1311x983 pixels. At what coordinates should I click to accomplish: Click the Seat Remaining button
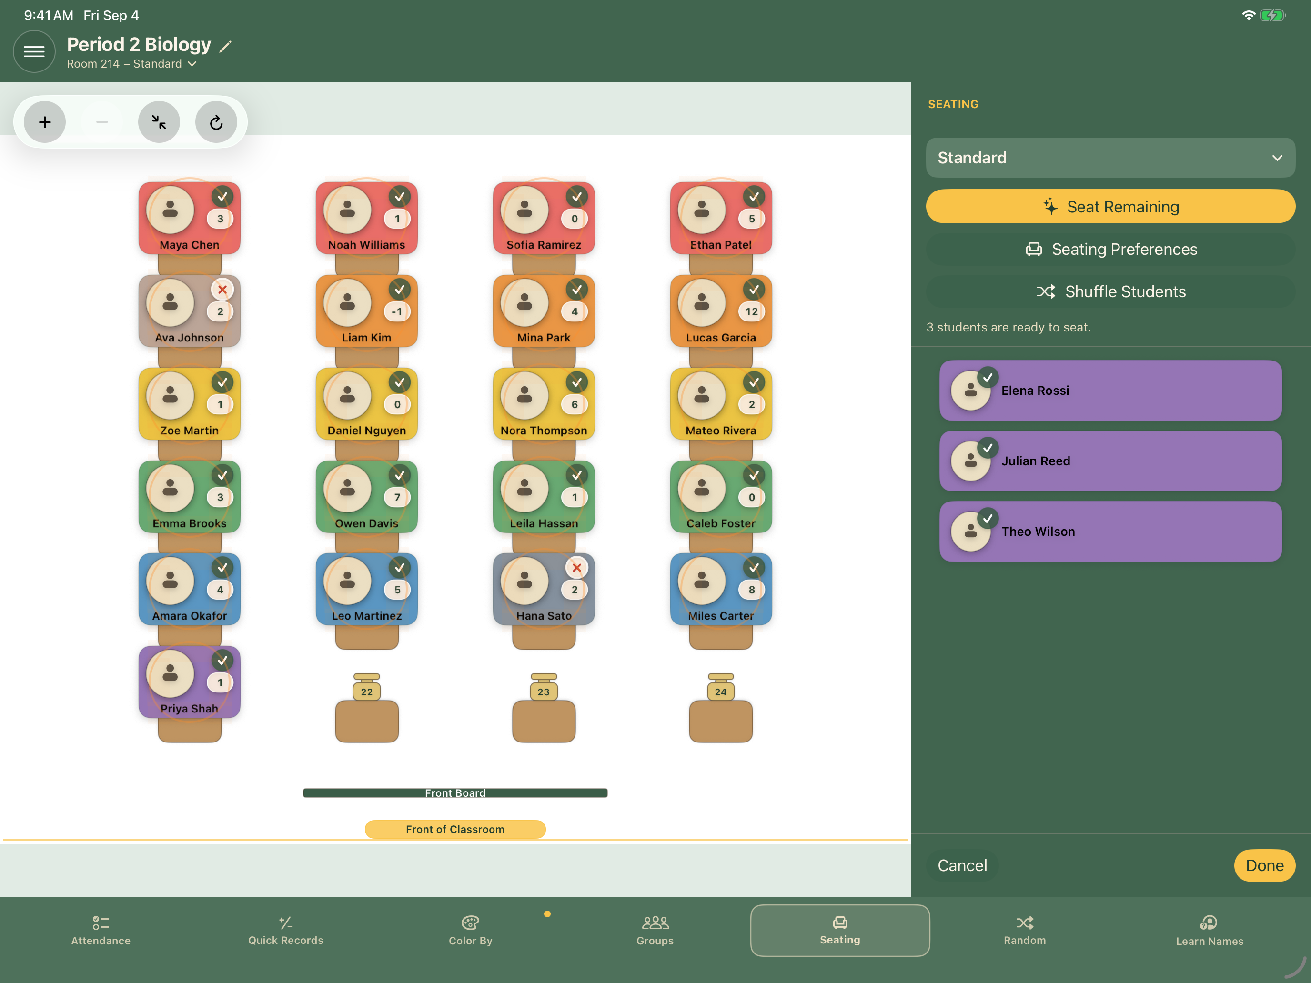(1110, 206)
